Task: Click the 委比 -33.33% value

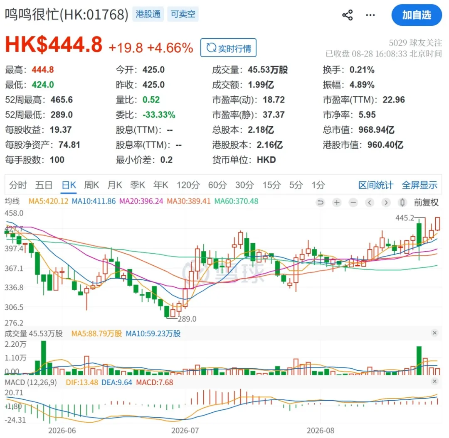Action: coord(159,115)
